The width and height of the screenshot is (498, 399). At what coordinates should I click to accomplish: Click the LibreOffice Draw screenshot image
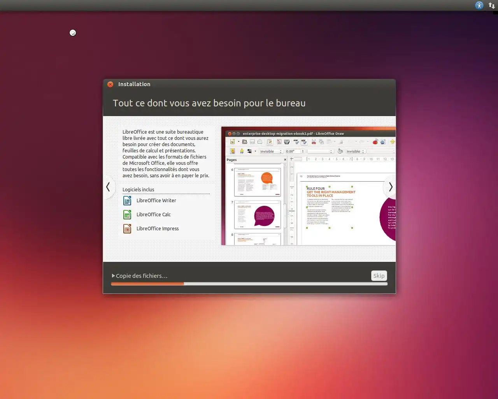[x=309, y=186]
